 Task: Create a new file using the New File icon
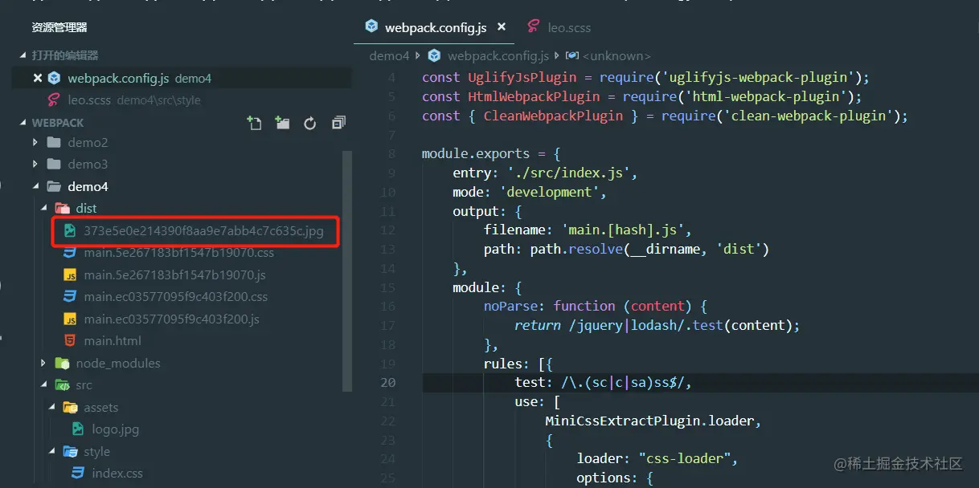[x=254, y=123]
